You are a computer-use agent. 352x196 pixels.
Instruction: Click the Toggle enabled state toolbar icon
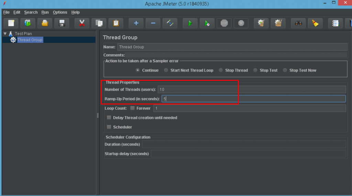click(170, 23)
